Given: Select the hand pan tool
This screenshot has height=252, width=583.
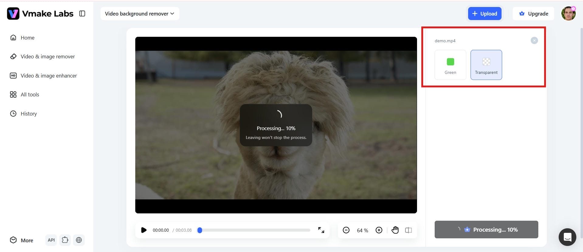Looking at the screenshot, I should [395, 230].
